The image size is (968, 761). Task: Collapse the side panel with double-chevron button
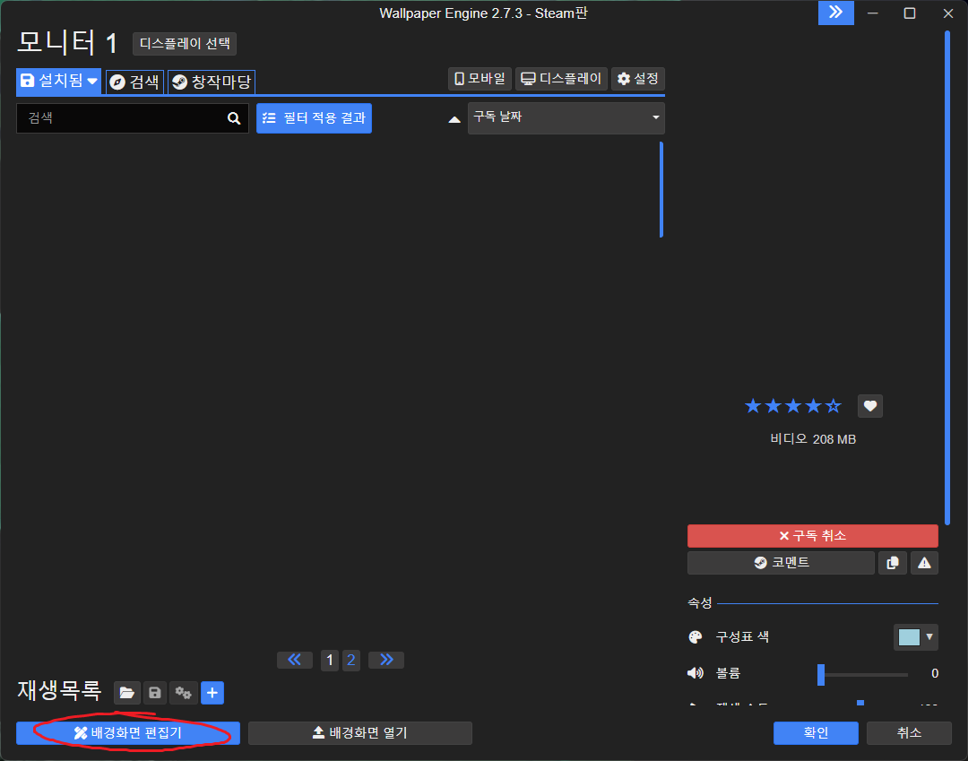tap(836, 13)
